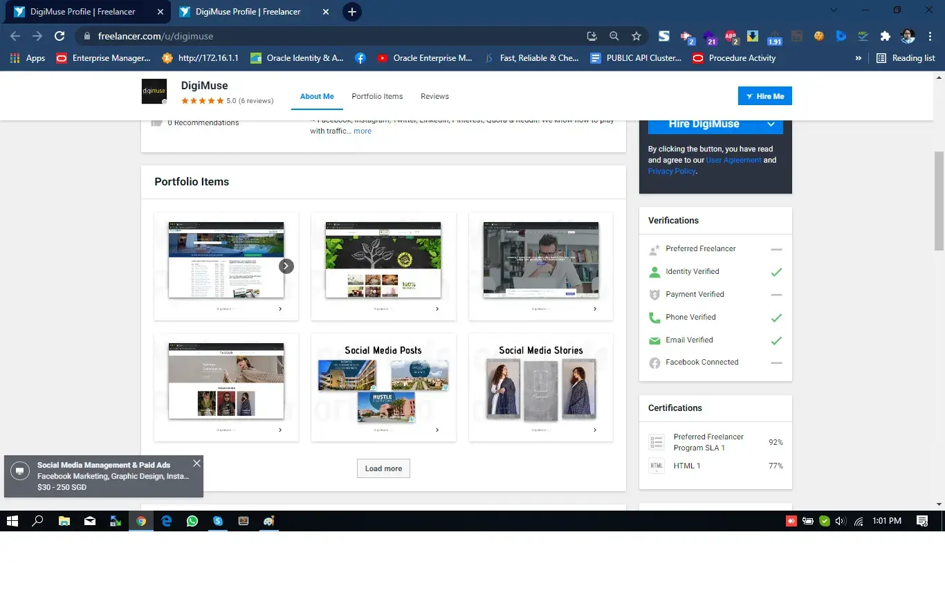Switch to the Portfolio Items tab
Screen dimensions: 945x595
tap(377, 96)
